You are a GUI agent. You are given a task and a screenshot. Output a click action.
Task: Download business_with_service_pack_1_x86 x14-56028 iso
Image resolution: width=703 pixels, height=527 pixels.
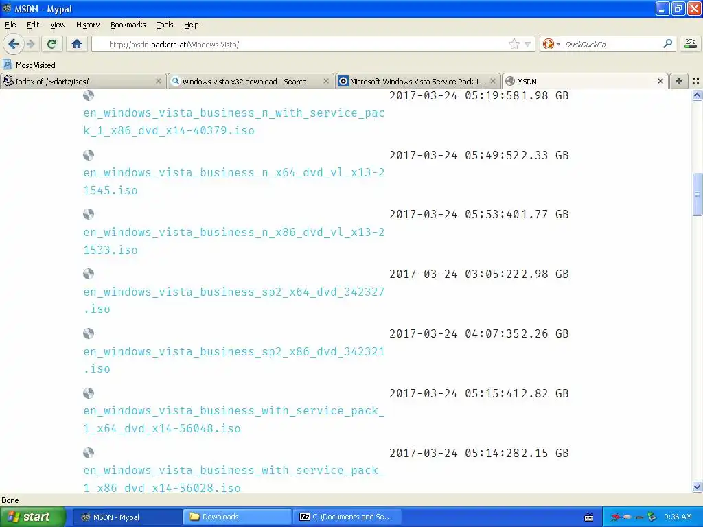coord(234,479)
